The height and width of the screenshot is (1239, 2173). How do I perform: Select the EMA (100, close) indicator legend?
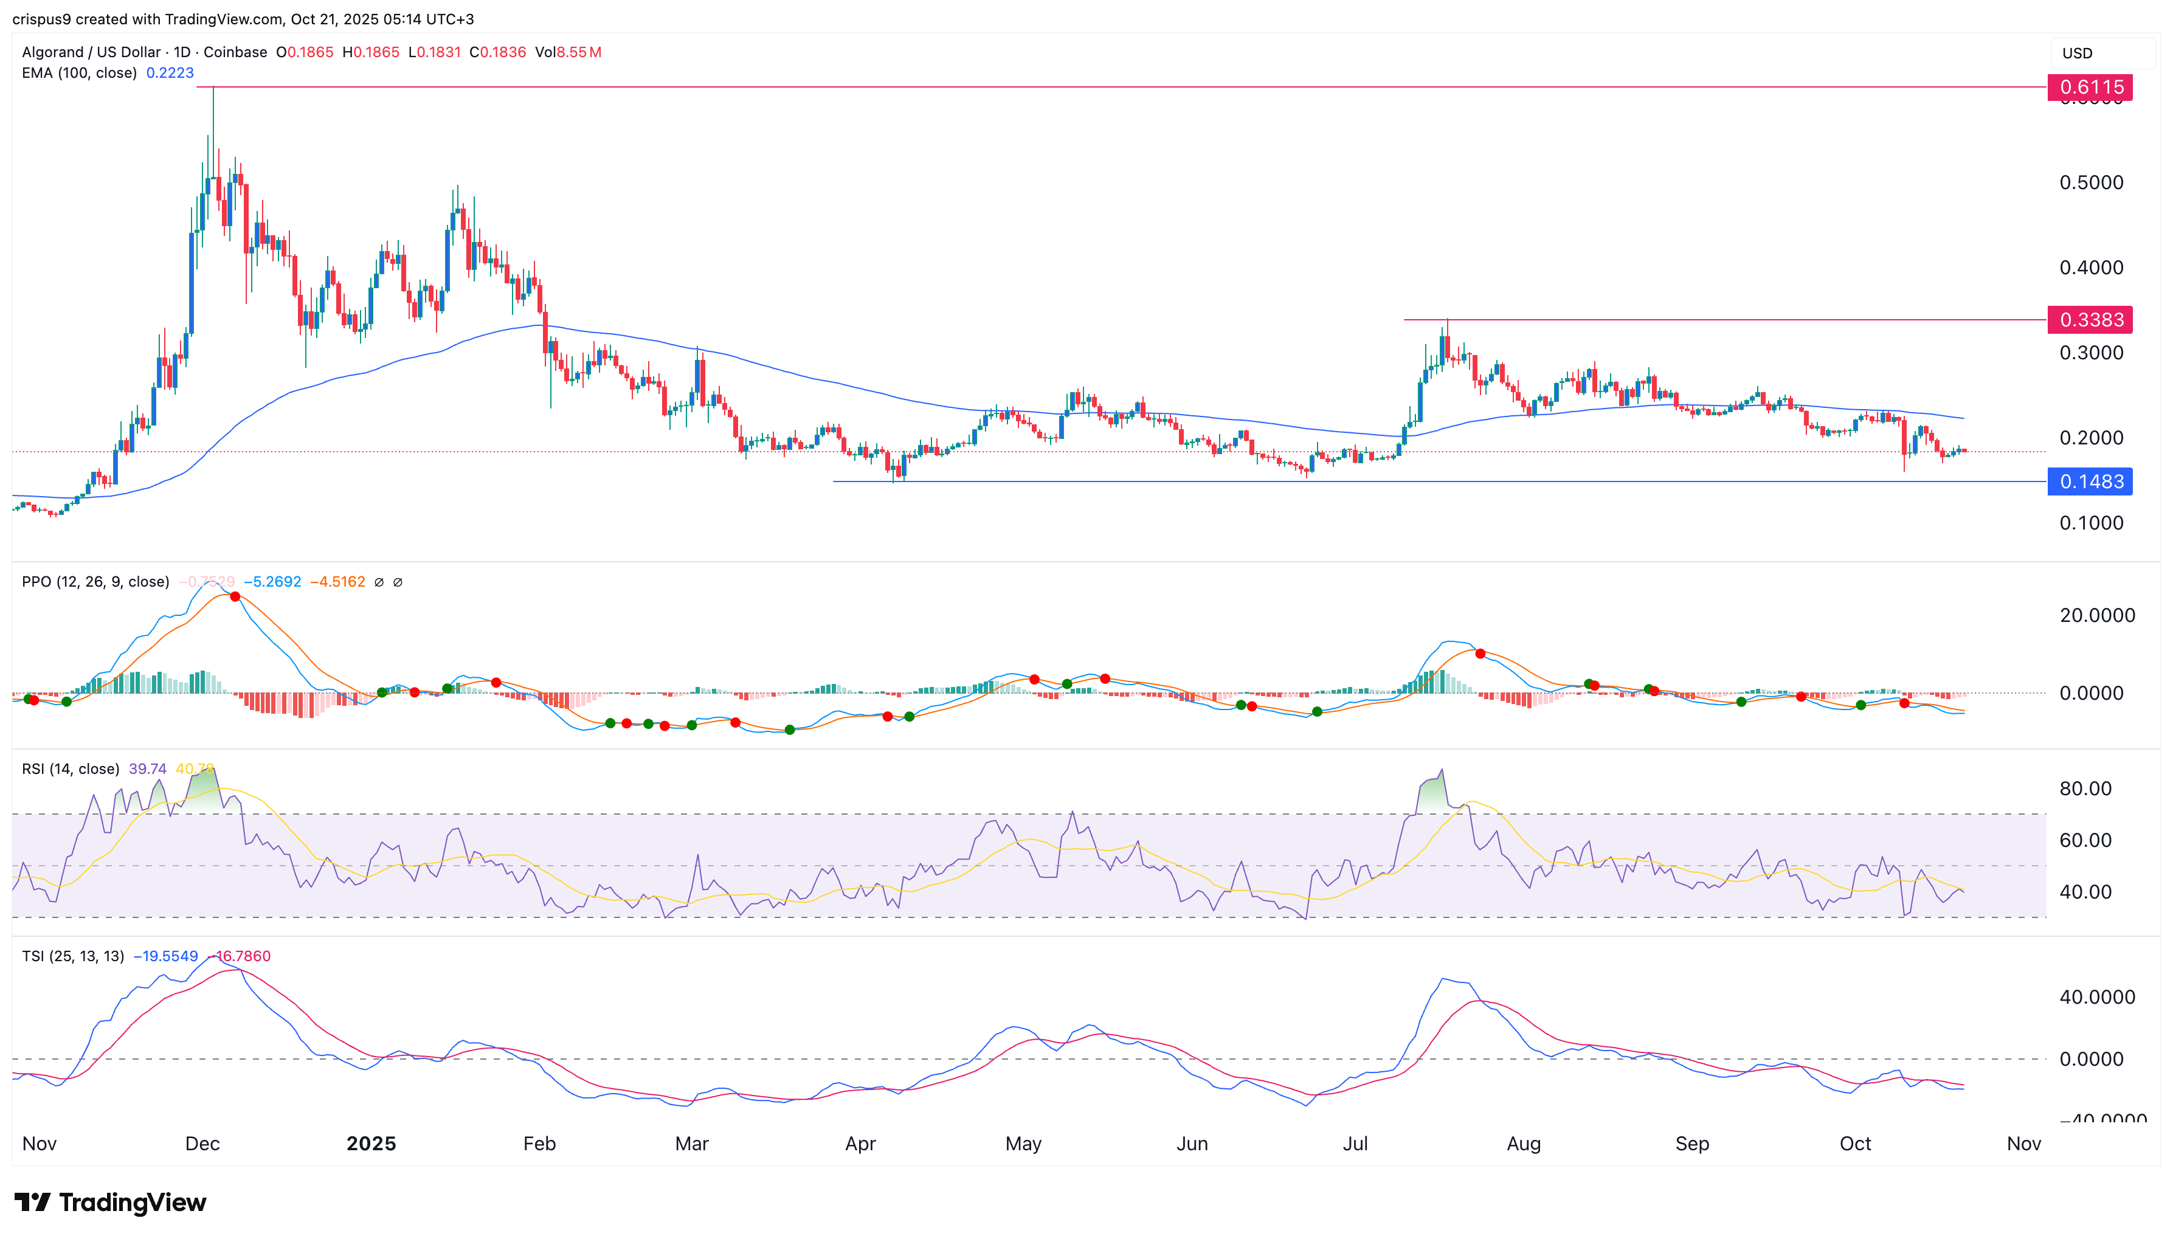click(79, 73)
